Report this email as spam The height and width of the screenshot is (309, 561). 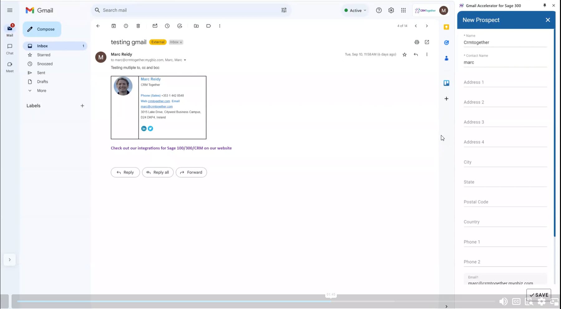pos(126,26)
